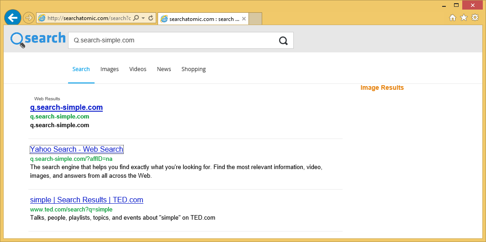Screen dimensions: 486x242
Task: Switch to the News results tab
Action: coord(164,69)
